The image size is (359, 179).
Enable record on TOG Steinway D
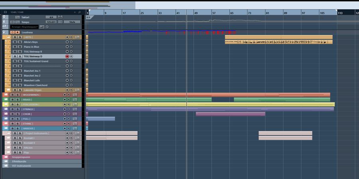pos(67,56)
